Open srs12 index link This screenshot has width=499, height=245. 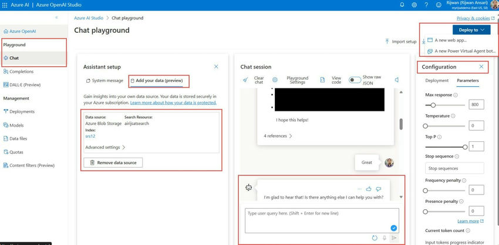[x=90, y=136]
